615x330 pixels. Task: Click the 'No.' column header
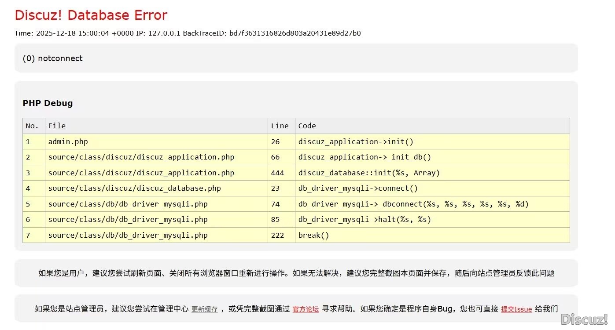[x=33, y=126]
